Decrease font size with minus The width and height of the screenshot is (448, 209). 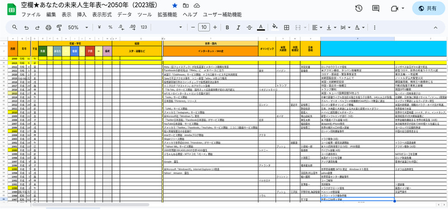pyautogui.click(x=193, y=27)
